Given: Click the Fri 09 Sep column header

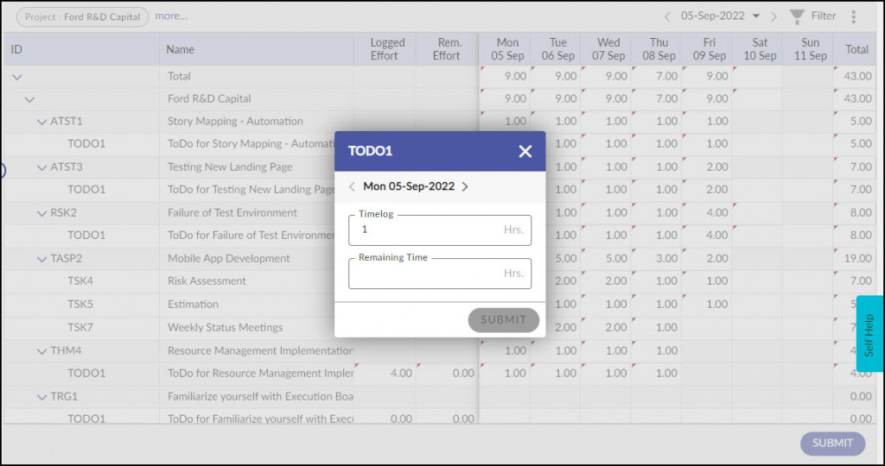Looking at the screenshot, I should pyautogui.click(x=707, y=49).
